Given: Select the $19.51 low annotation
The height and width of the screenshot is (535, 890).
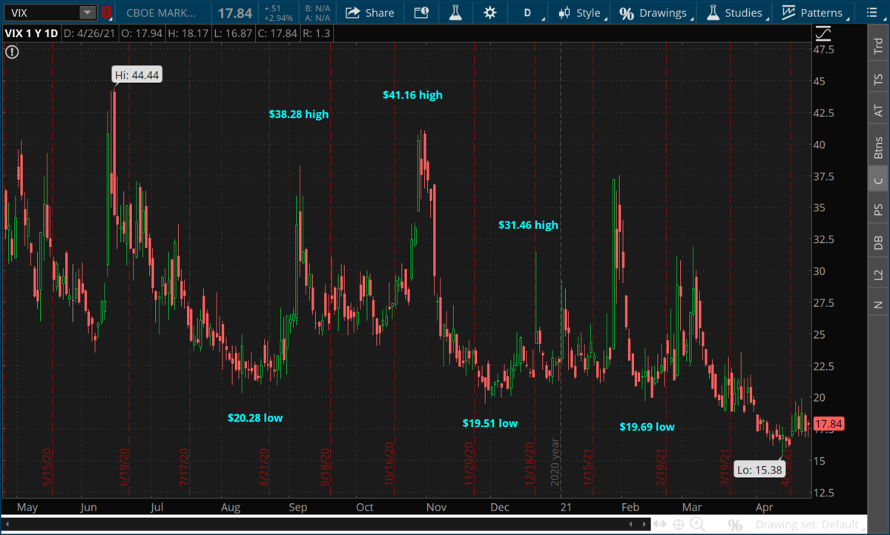Looking at the screenshot, I should tap(490, 423).
